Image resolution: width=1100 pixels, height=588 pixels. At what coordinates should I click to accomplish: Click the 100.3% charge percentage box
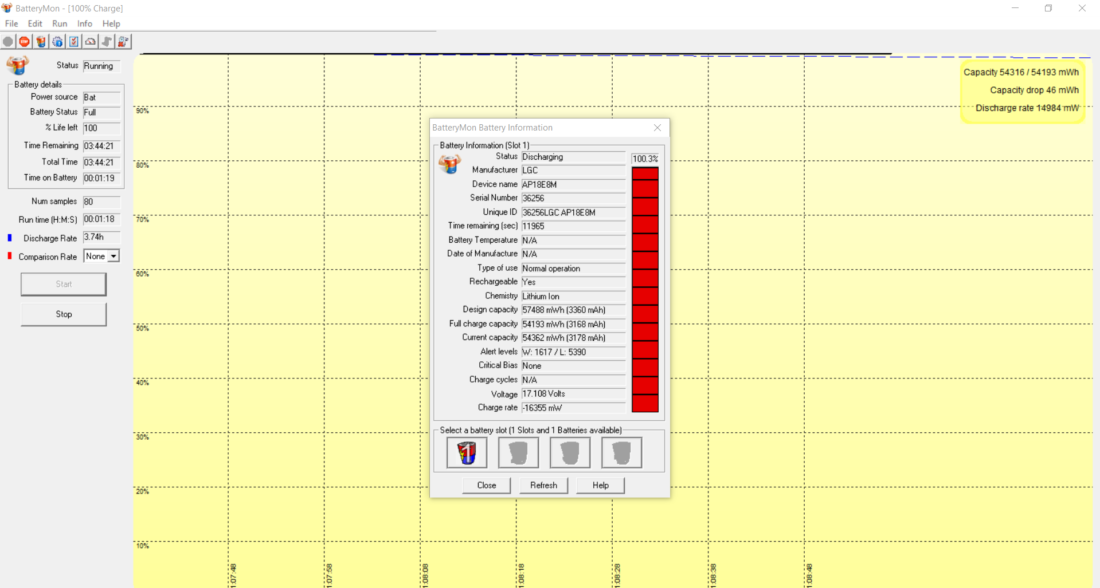[645, 159]
